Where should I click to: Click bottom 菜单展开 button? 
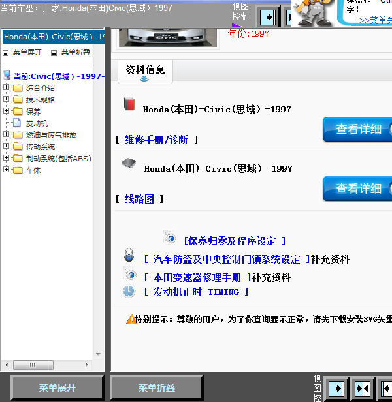click(57, 388)
